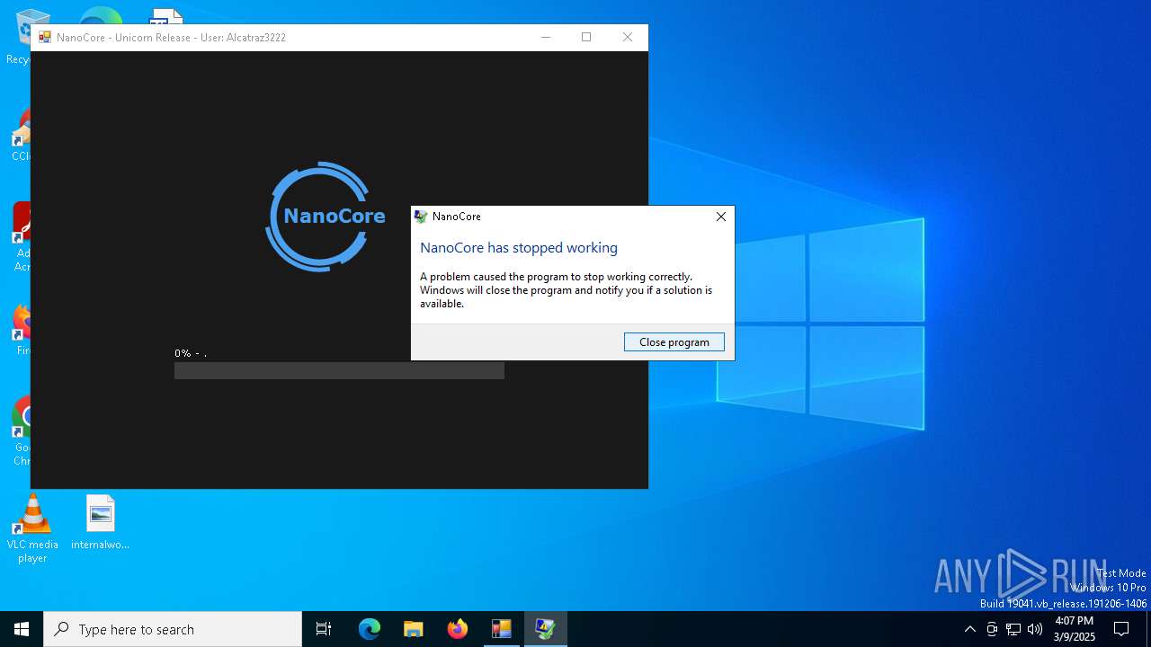1151x647 pixels.
Task: Click NanoCore main window title bar icon
Action: (x=44, y=38)
